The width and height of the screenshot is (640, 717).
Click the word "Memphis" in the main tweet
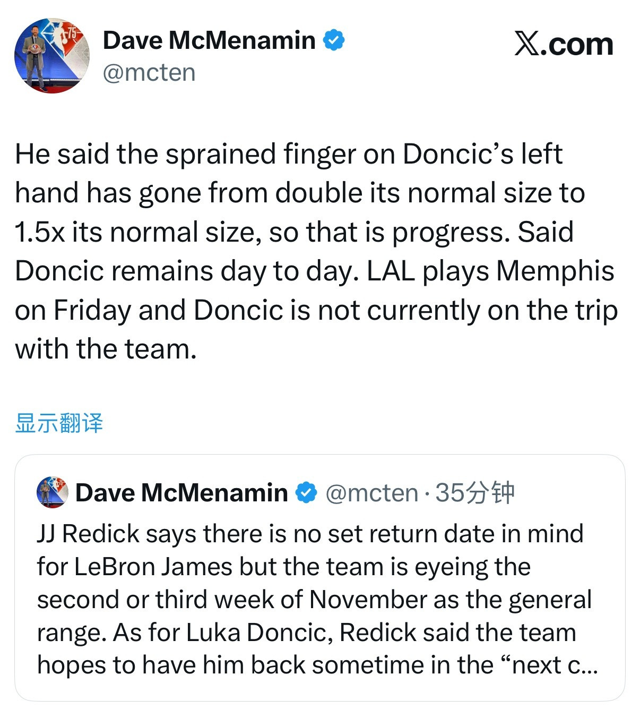click(555, 271)
